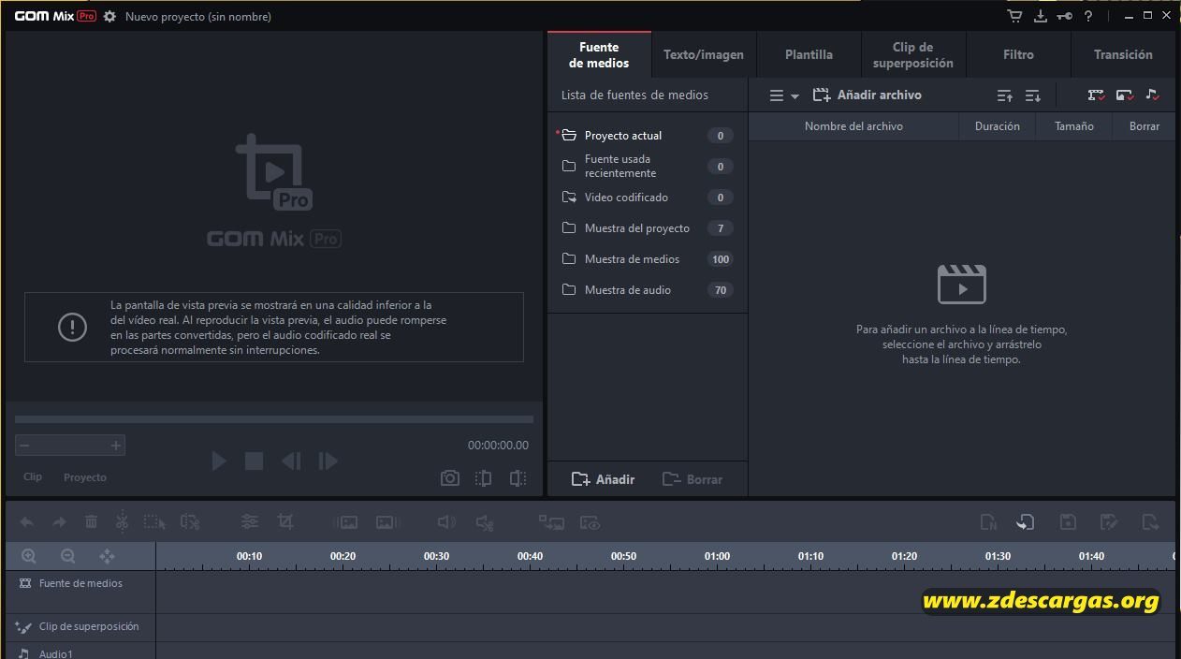Click the audio volume speaker icon

[x=446, y=522]
